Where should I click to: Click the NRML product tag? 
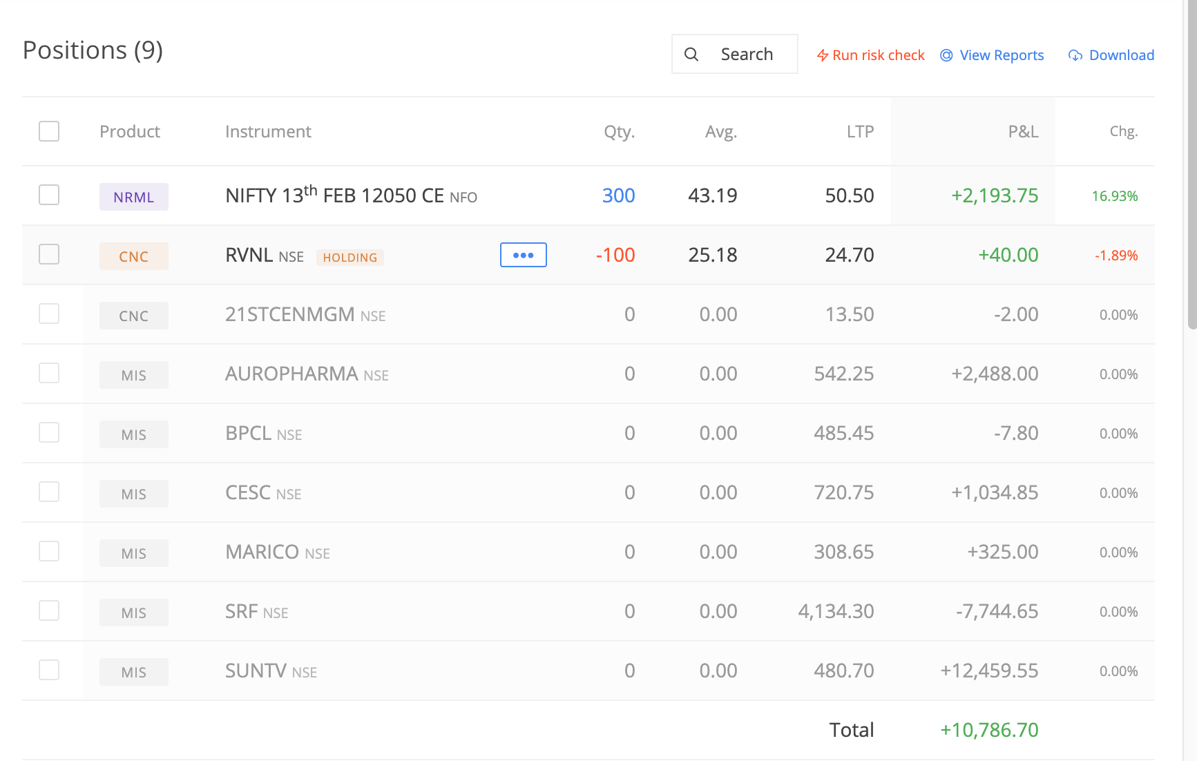click(134, 197)
